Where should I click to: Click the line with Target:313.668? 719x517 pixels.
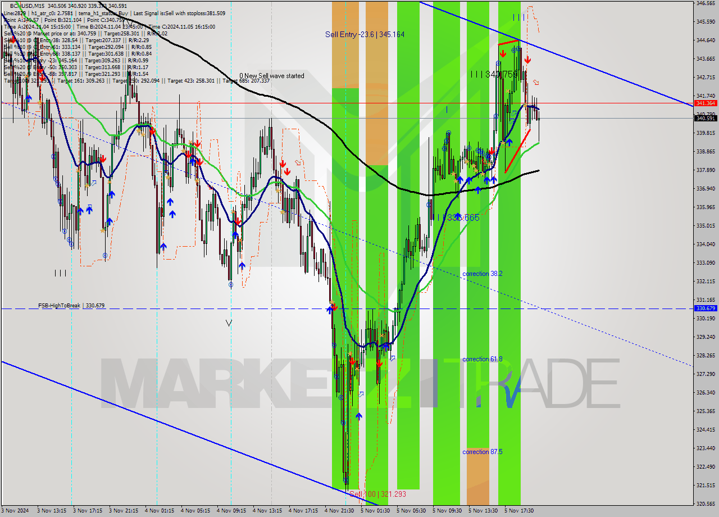tap(76, 67)
